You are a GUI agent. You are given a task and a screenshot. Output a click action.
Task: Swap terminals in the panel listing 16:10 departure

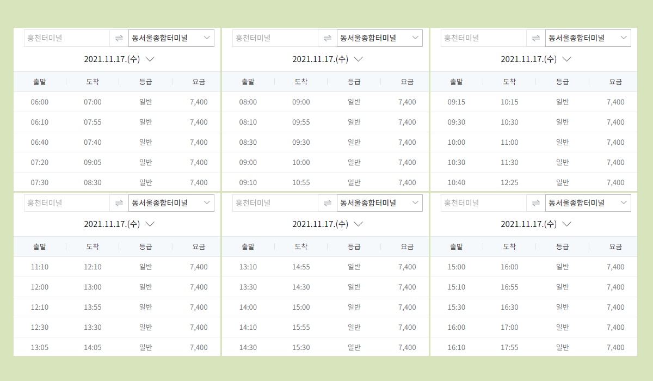(x=536, y=203)
